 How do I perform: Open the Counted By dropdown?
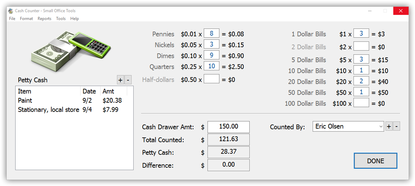click(381, 127)
